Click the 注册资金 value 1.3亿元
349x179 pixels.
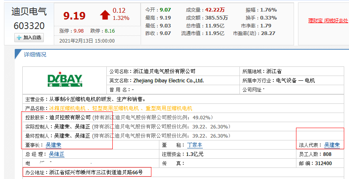[195, 154]
